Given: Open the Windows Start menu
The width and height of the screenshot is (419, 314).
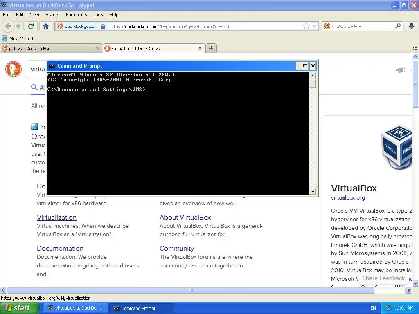Looking at the screenshot, I should [19, 308].
